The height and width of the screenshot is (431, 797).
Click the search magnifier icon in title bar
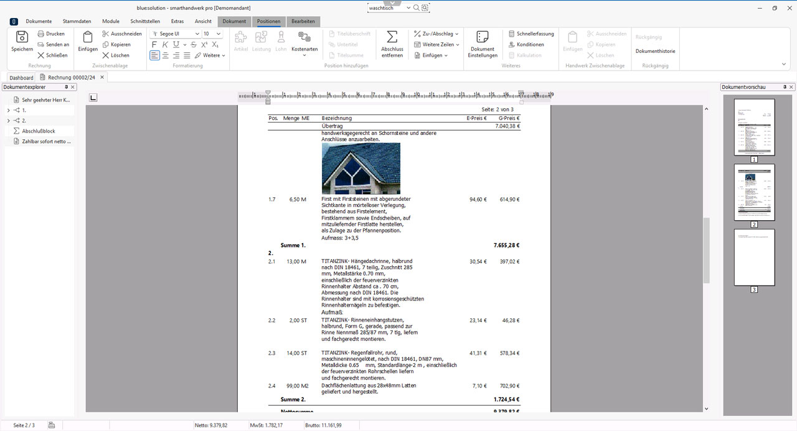pos(417,7)
